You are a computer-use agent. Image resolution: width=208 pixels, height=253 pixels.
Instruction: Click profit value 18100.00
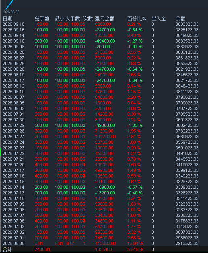[104, 198]
